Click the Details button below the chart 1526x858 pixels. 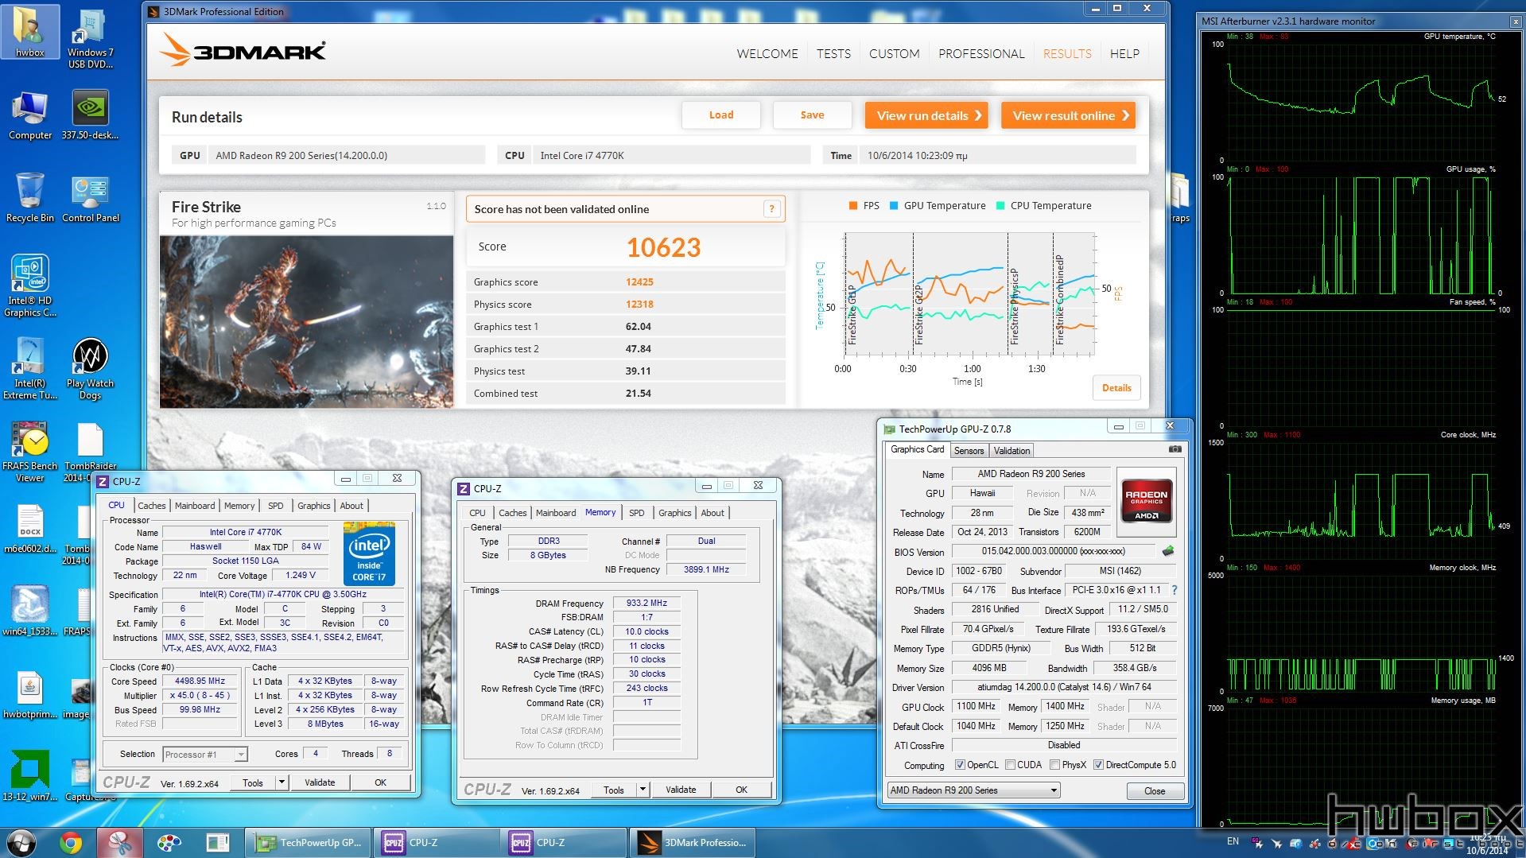(x=1116, y=388)
